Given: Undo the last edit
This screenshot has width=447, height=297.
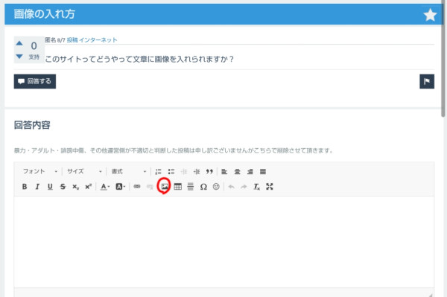Looking at the screenshot, I should tap(231, 187).
